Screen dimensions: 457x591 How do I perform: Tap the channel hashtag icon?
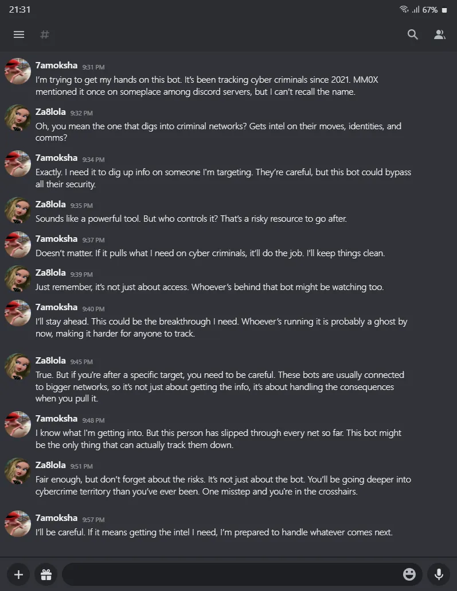click(44, 34)
